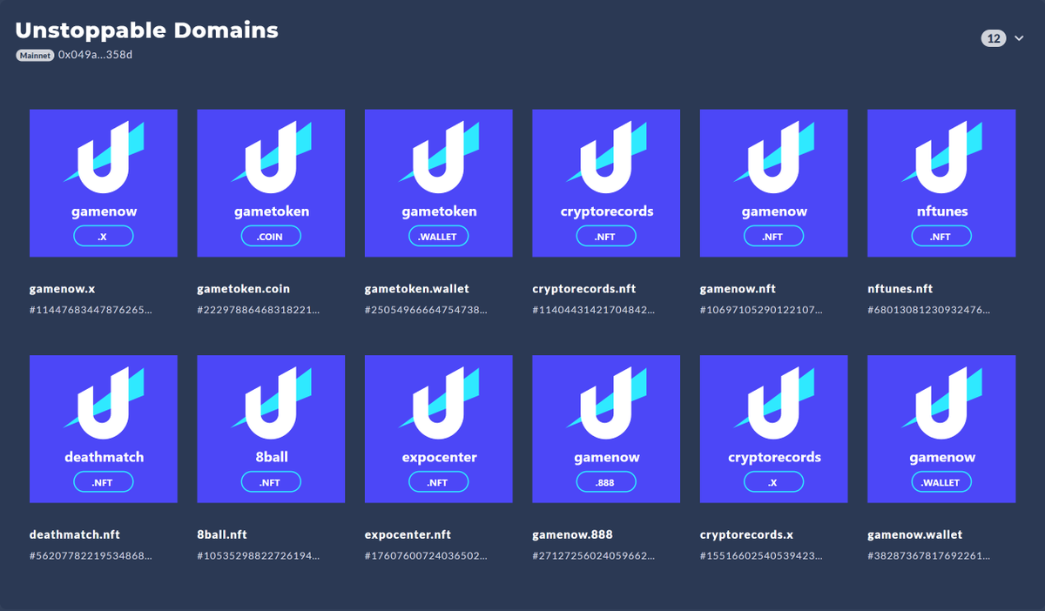This screenshot has height=611, width=1045.
Task: Collapse the Unstoppable Domains collection chevron
Action: pyautogui.click(x=1019, y=38)
